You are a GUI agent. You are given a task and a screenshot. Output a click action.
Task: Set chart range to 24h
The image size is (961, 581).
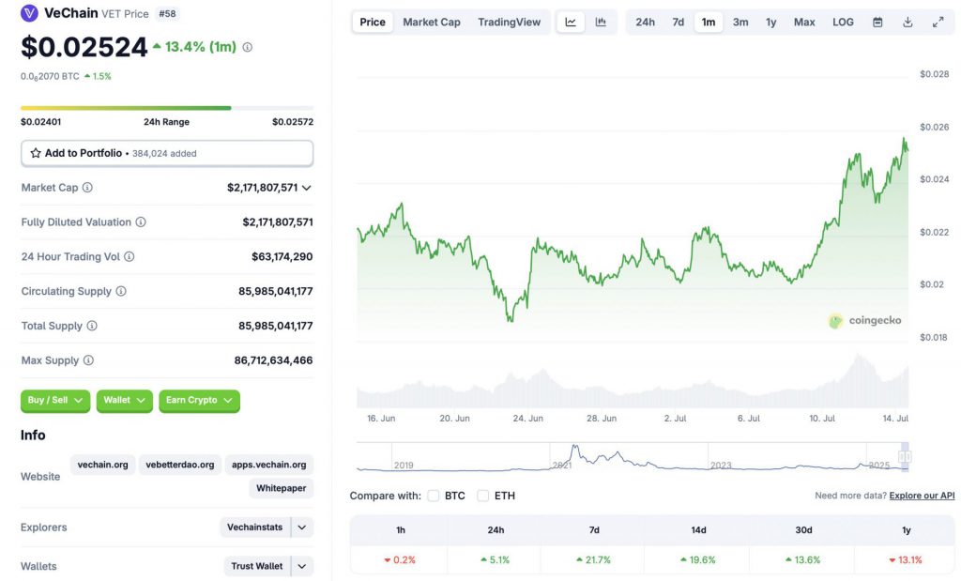tap(645, 23)
